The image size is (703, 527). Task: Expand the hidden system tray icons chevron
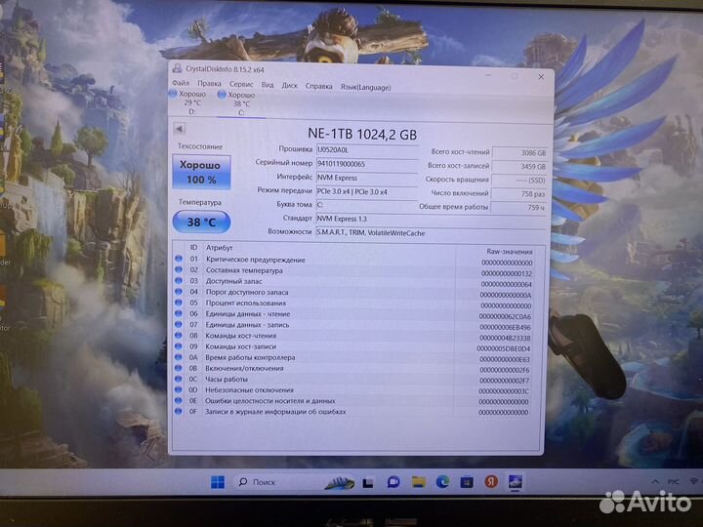(655, 482)
